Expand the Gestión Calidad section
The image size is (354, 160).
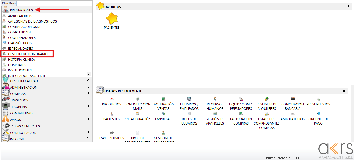(x=88, y=81)
